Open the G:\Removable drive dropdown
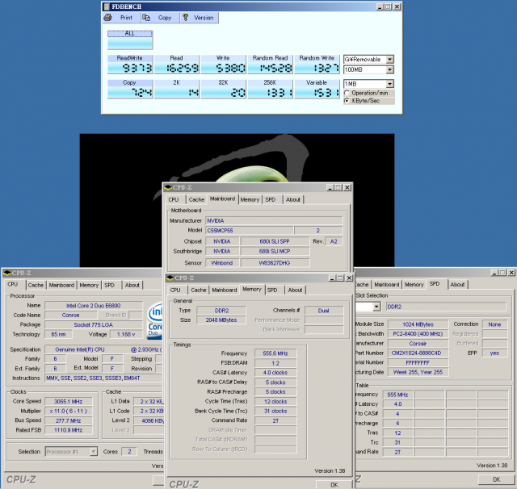Screen dimensions: 517x489 389,59
